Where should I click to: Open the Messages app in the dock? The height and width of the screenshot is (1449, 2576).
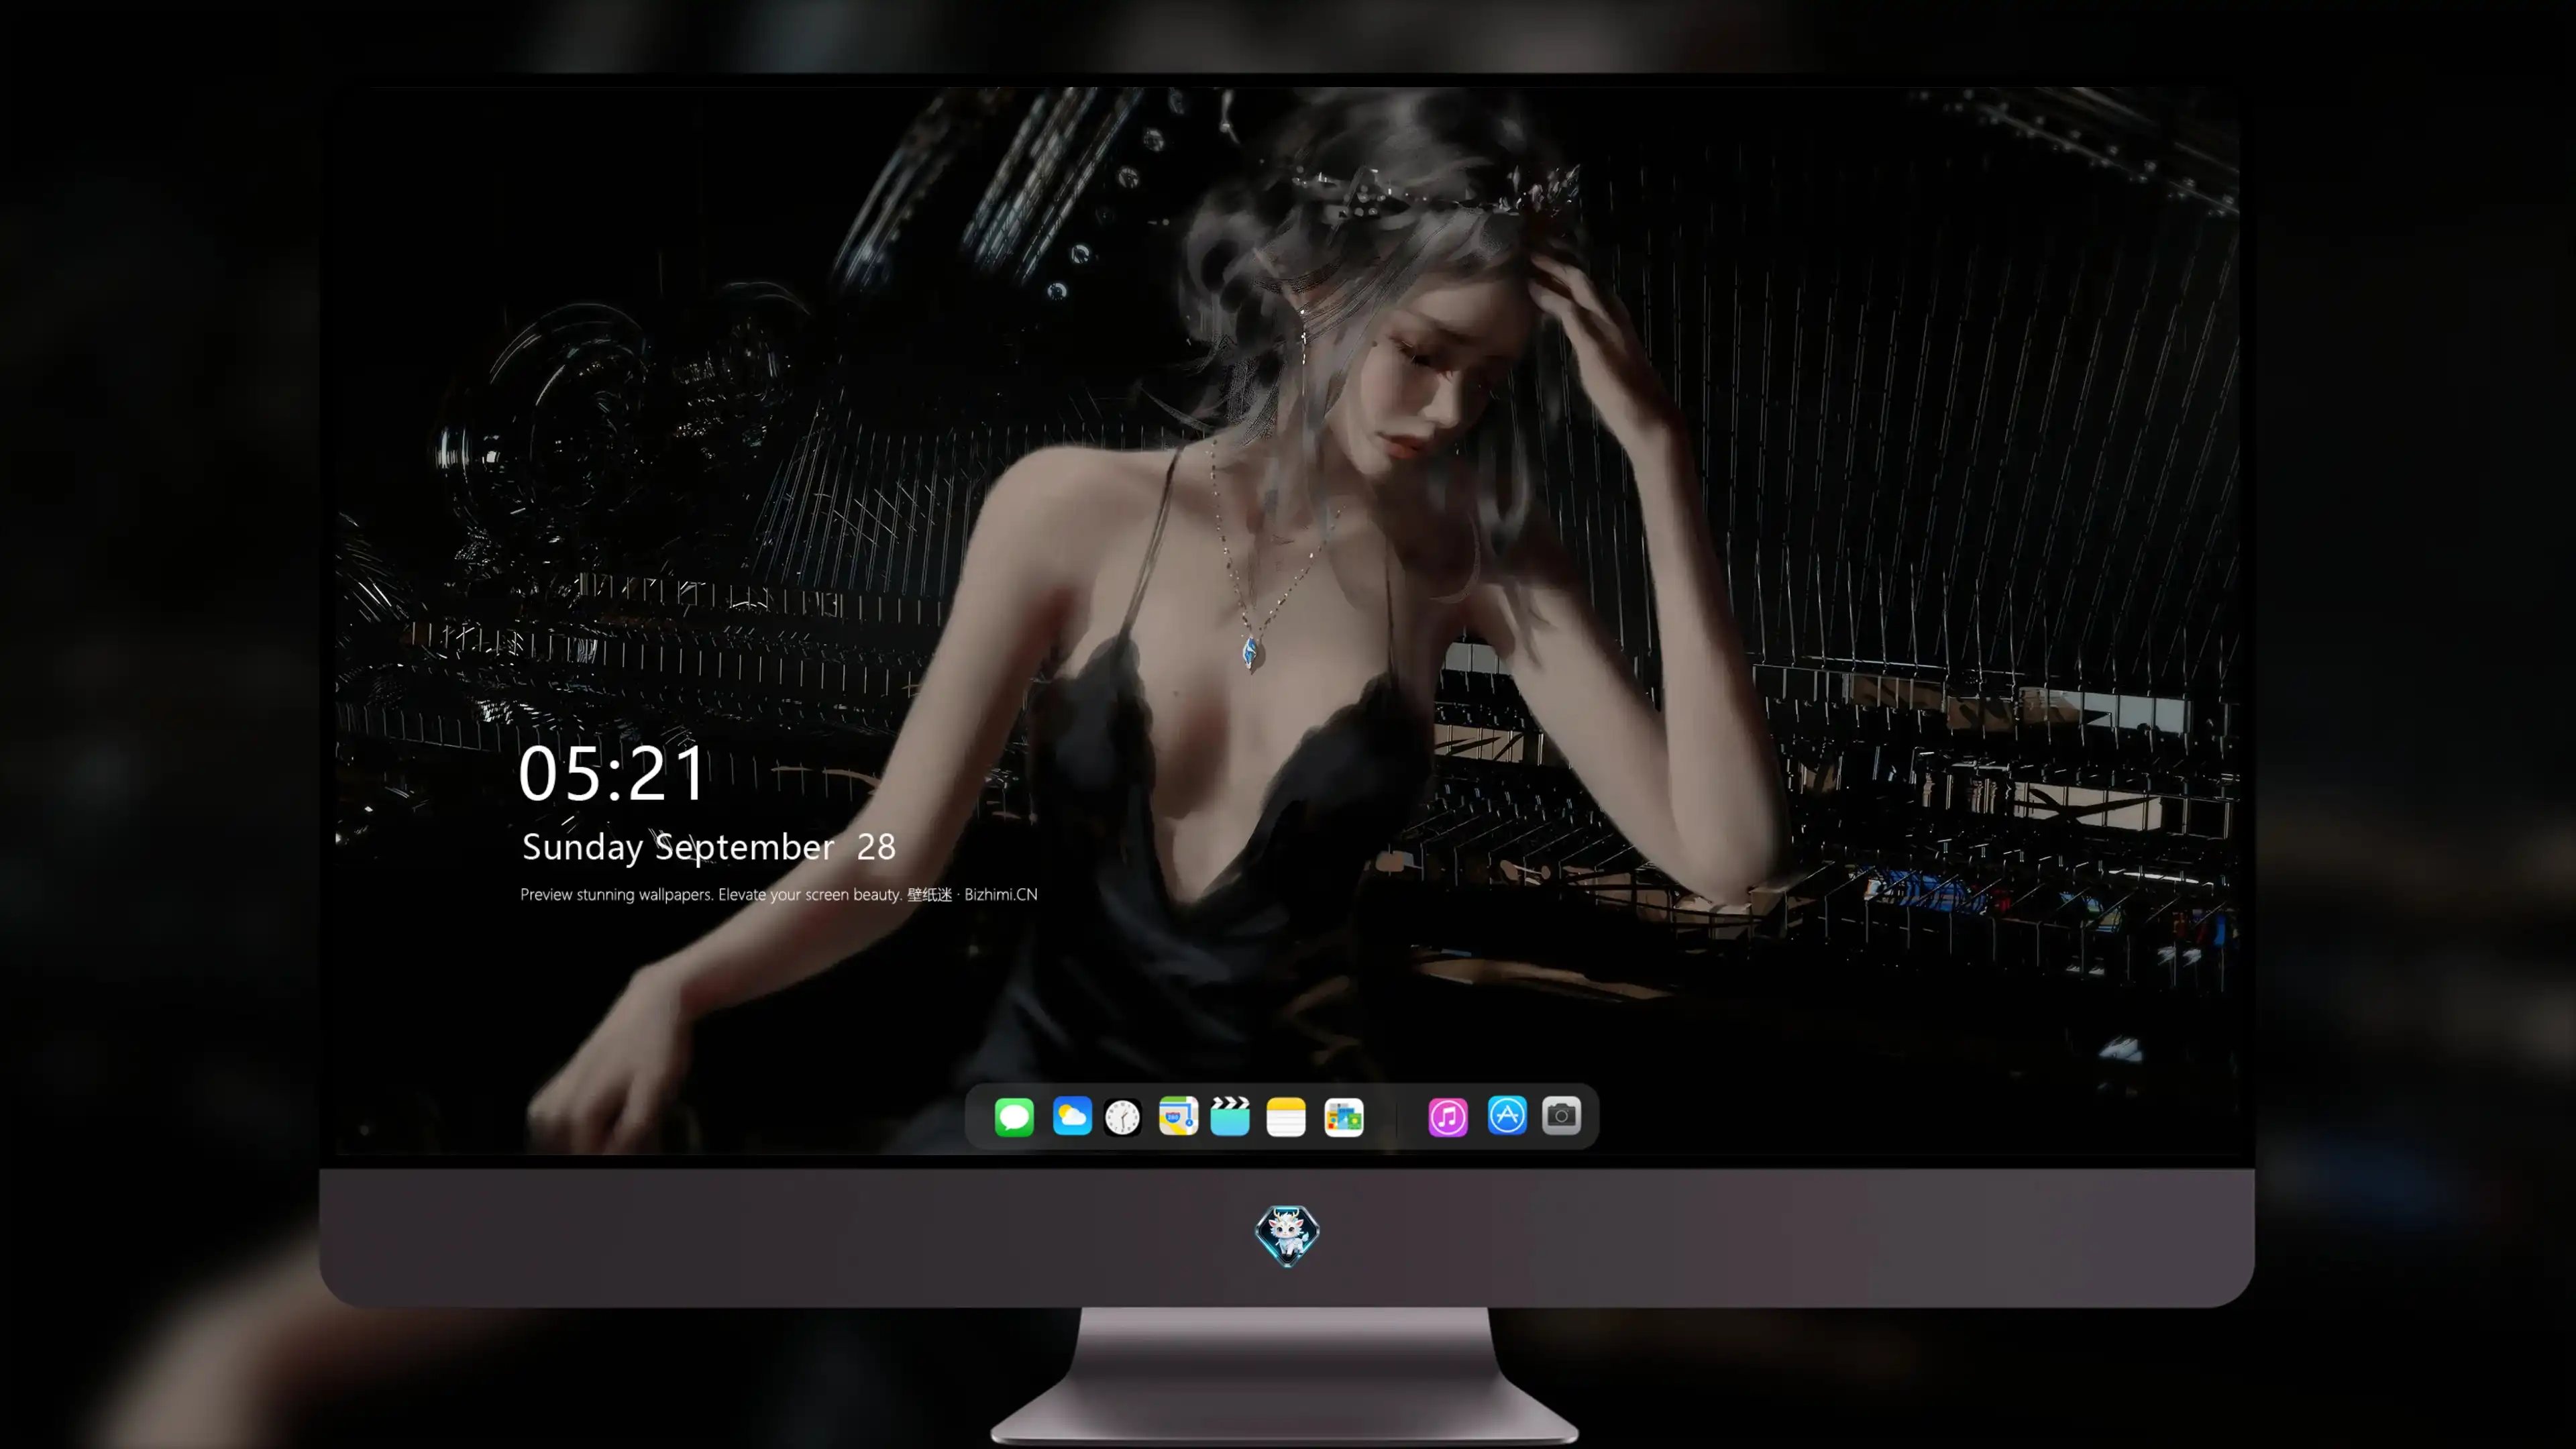(1014, 1116)
